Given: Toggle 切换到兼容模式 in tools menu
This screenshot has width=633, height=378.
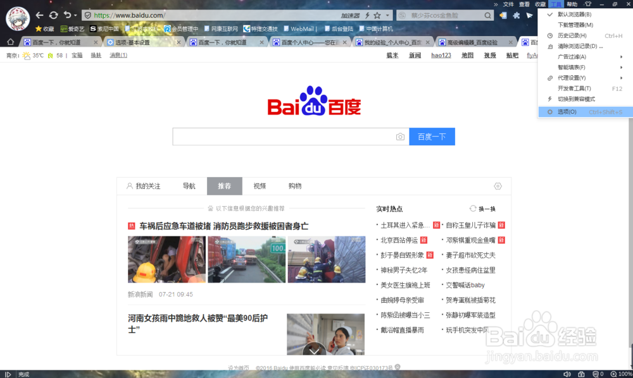Looking at the screenshot, I should (x=586, y=99).
